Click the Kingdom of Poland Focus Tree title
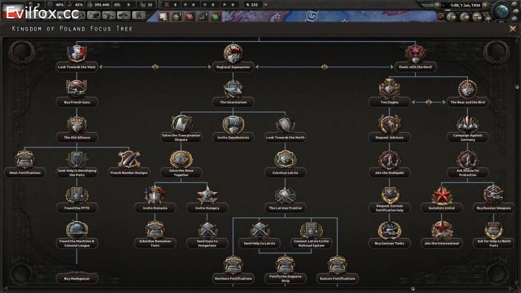 72,29
